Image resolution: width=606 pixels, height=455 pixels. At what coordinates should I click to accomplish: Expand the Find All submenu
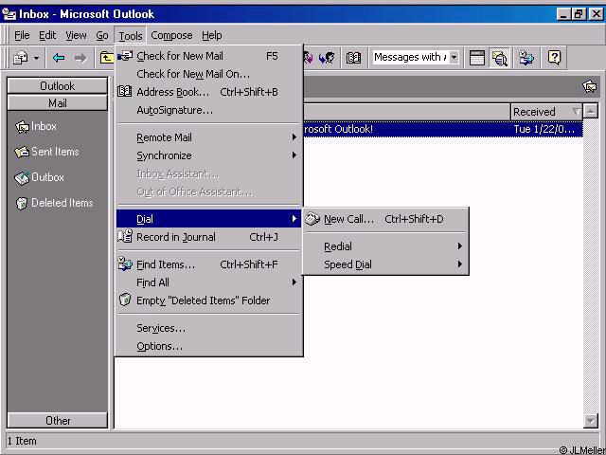click(x=208, y=282)
